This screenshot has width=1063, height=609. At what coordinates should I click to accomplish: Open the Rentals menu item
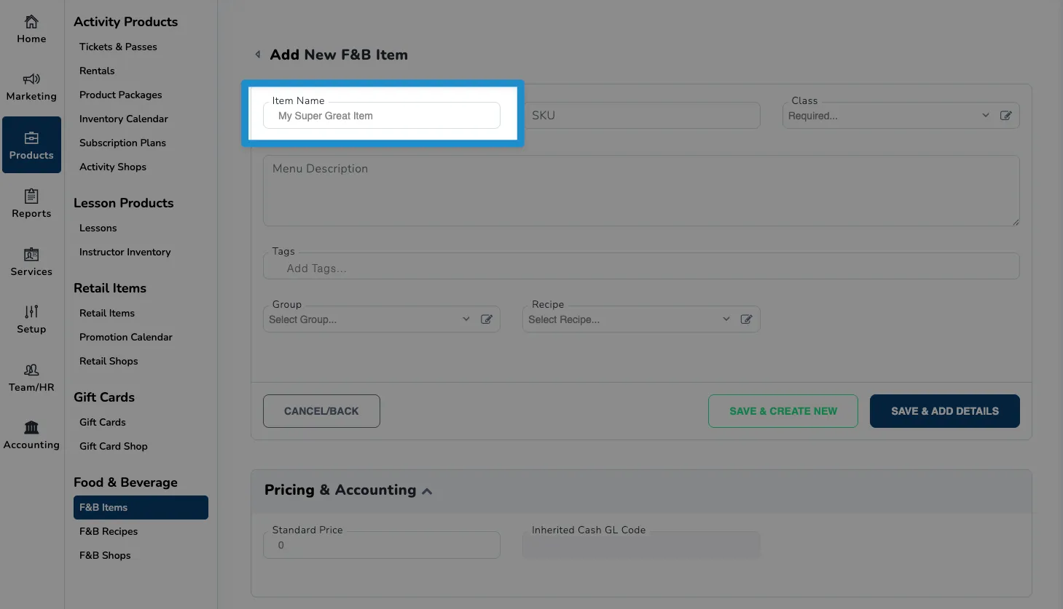[x=97, y=71]
